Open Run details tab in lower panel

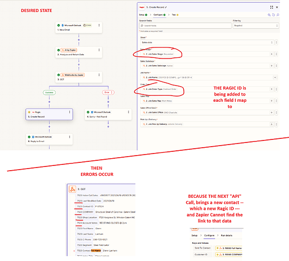227,235
